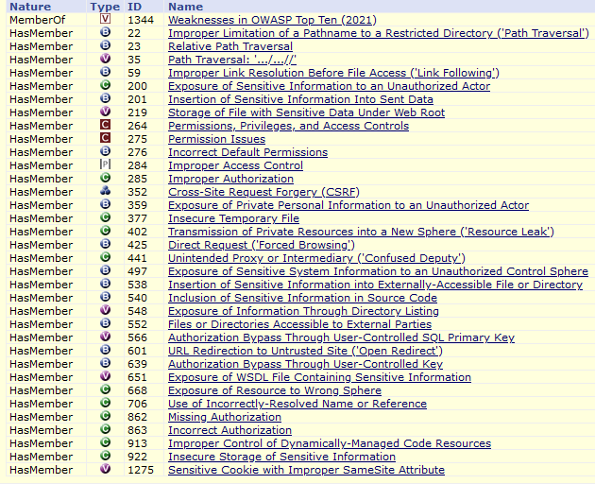This screenshot has height=484, width=595.
Task: Click the Class type icon for ID 377
Action: click(105, 217)
